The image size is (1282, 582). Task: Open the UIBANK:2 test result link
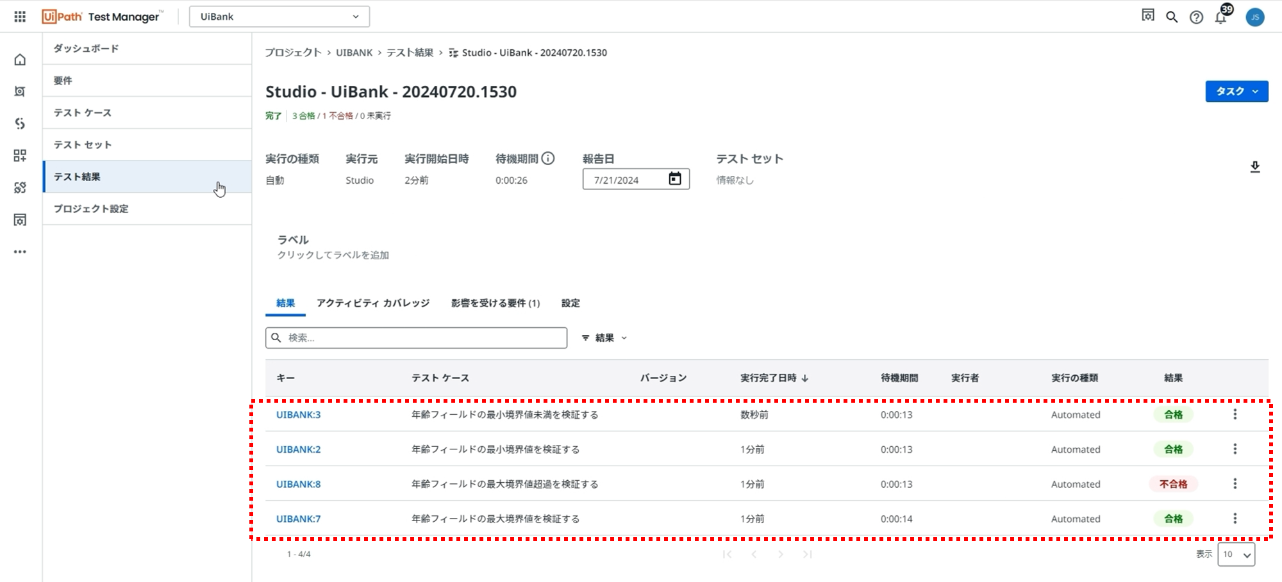coord(298,449)
